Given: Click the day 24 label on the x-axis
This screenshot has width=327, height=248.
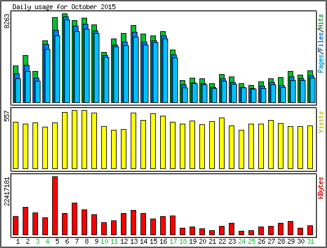Looking at the screenshot, I should (x=242, y=241).
